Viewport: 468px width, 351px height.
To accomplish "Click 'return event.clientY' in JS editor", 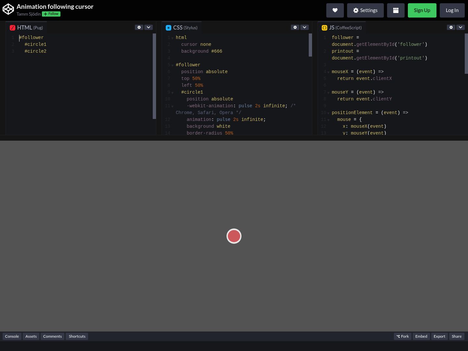I will [x=365, y=99].
